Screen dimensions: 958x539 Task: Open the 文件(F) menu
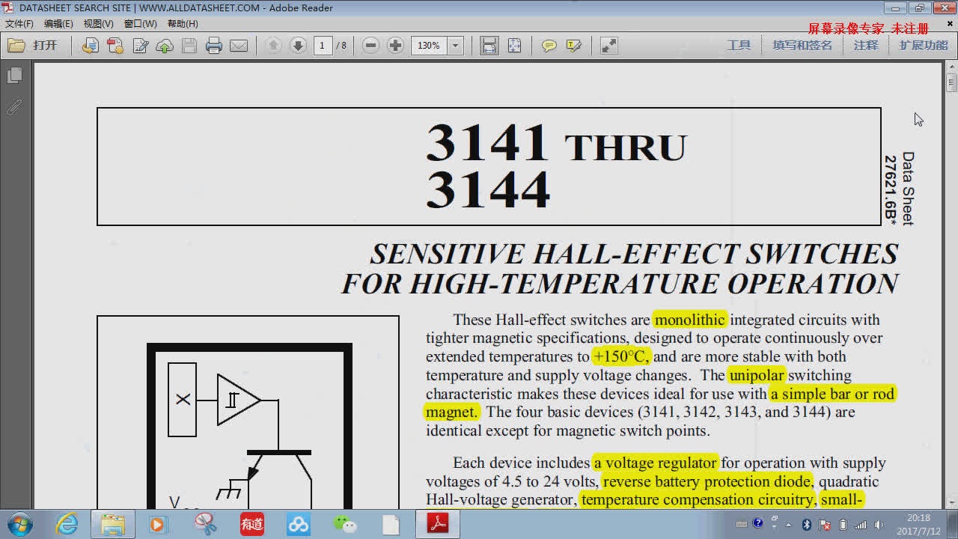pyautogui.click(x=19, y=24)
